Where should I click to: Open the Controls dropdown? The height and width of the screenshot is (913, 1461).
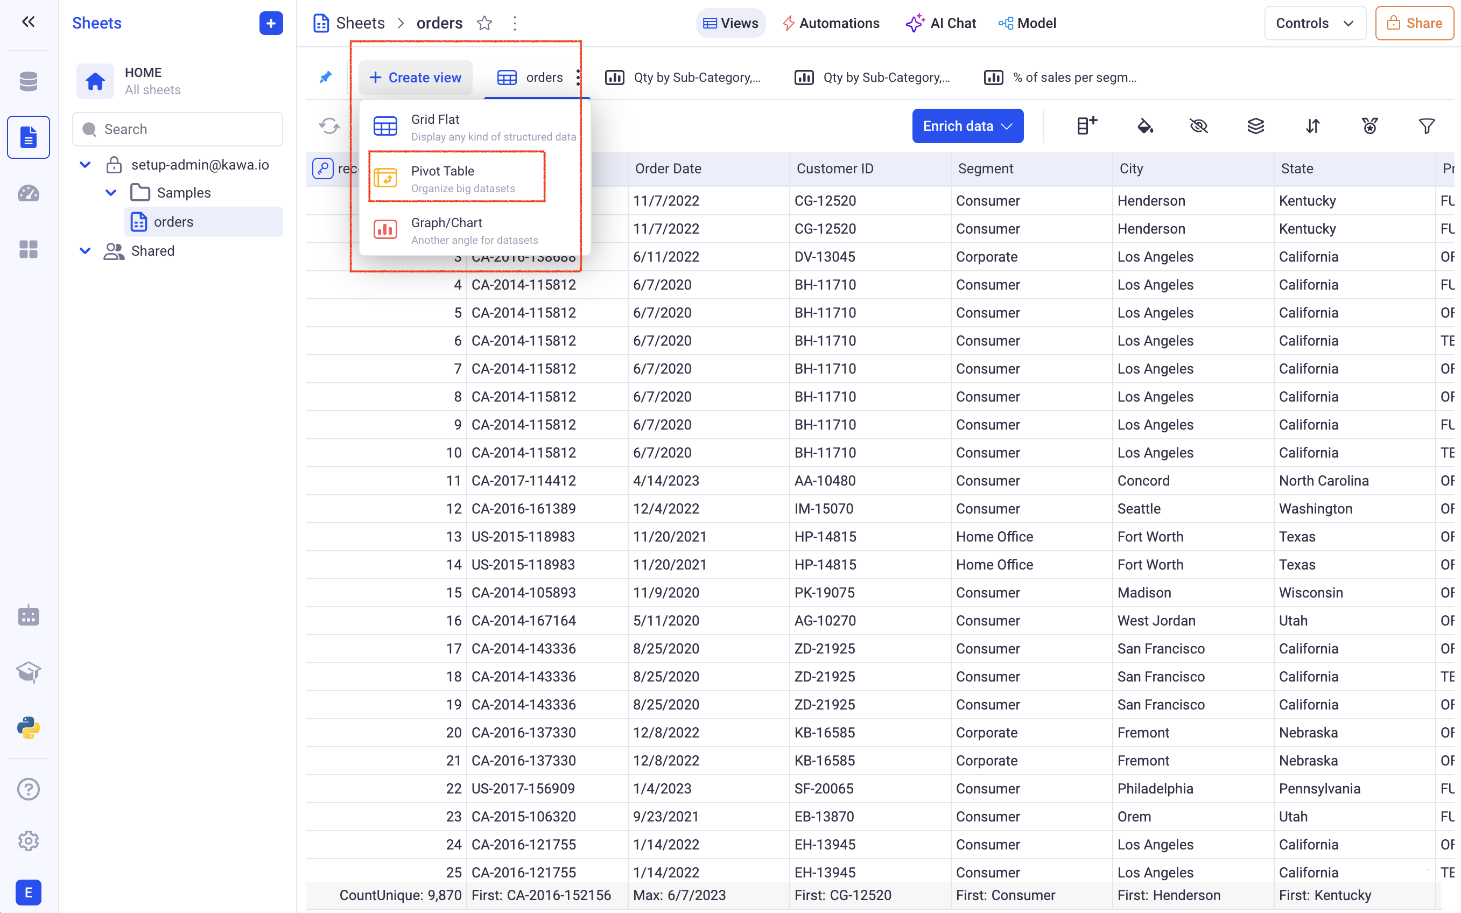1314,24
